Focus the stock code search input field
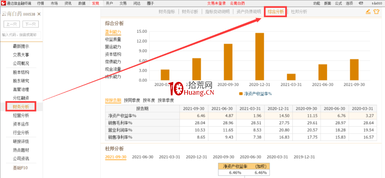 point(21,35)
